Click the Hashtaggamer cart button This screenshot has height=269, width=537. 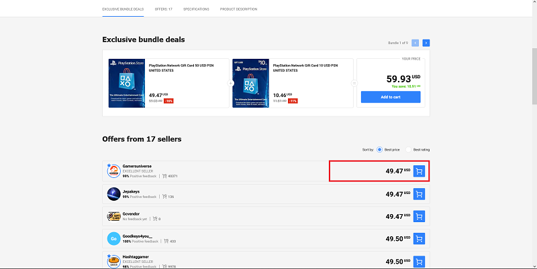[420, 260]
